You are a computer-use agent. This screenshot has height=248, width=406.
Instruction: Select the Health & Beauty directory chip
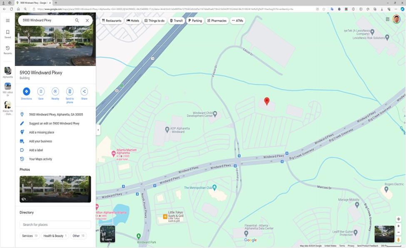55,236
